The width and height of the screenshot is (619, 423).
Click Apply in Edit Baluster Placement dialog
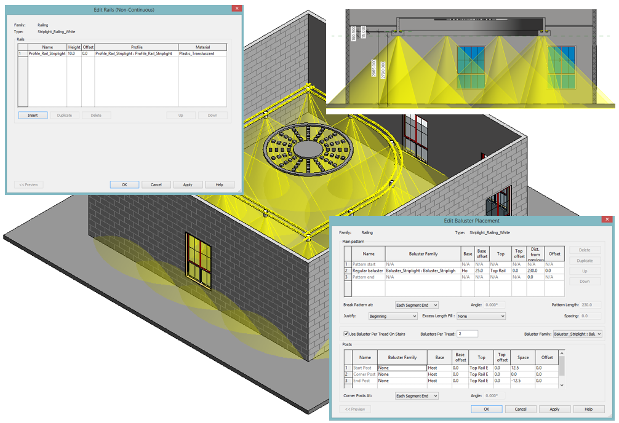coord(554,409)
